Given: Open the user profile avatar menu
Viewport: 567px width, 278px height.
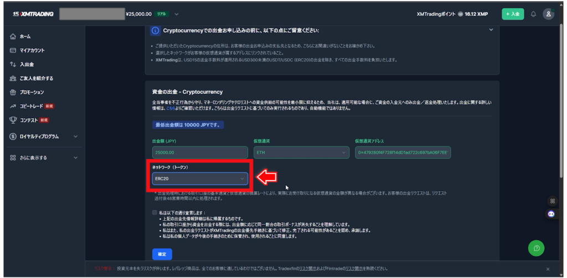Looking at the screenshot, I should (548, 14).
